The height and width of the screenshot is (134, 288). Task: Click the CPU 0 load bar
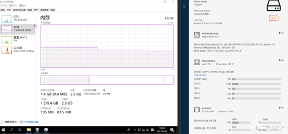[256, 84]
